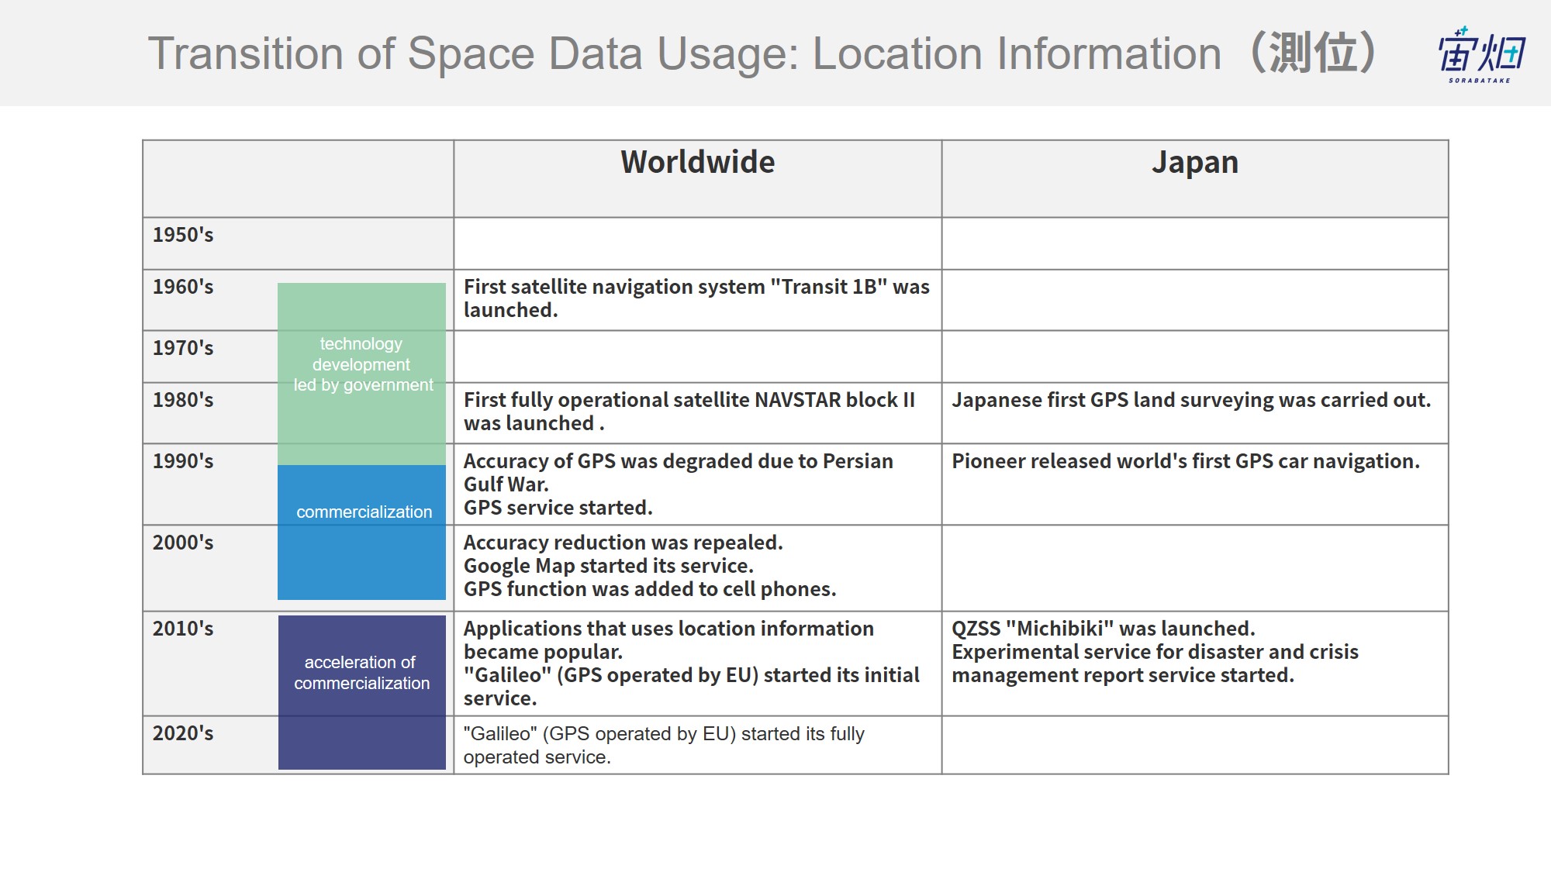This screenshot has height=872, width=1551.
Task: Select the slide title text
Action: pyautogui.click(x=762, y=53)
